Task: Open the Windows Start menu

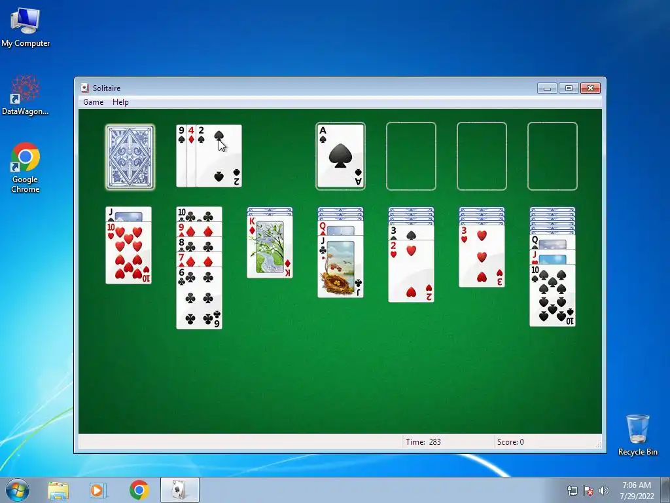Action: coord(18,490)
